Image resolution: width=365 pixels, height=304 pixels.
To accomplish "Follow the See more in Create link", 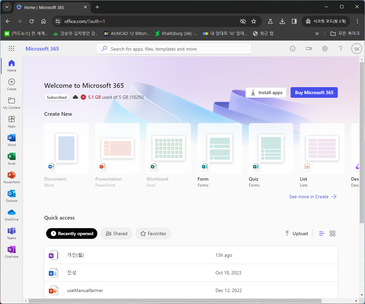I will [x=313, y=197].
